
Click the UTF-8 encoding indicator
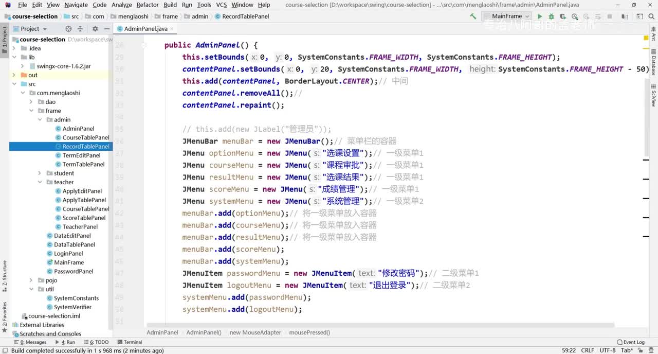coord(607,350)
